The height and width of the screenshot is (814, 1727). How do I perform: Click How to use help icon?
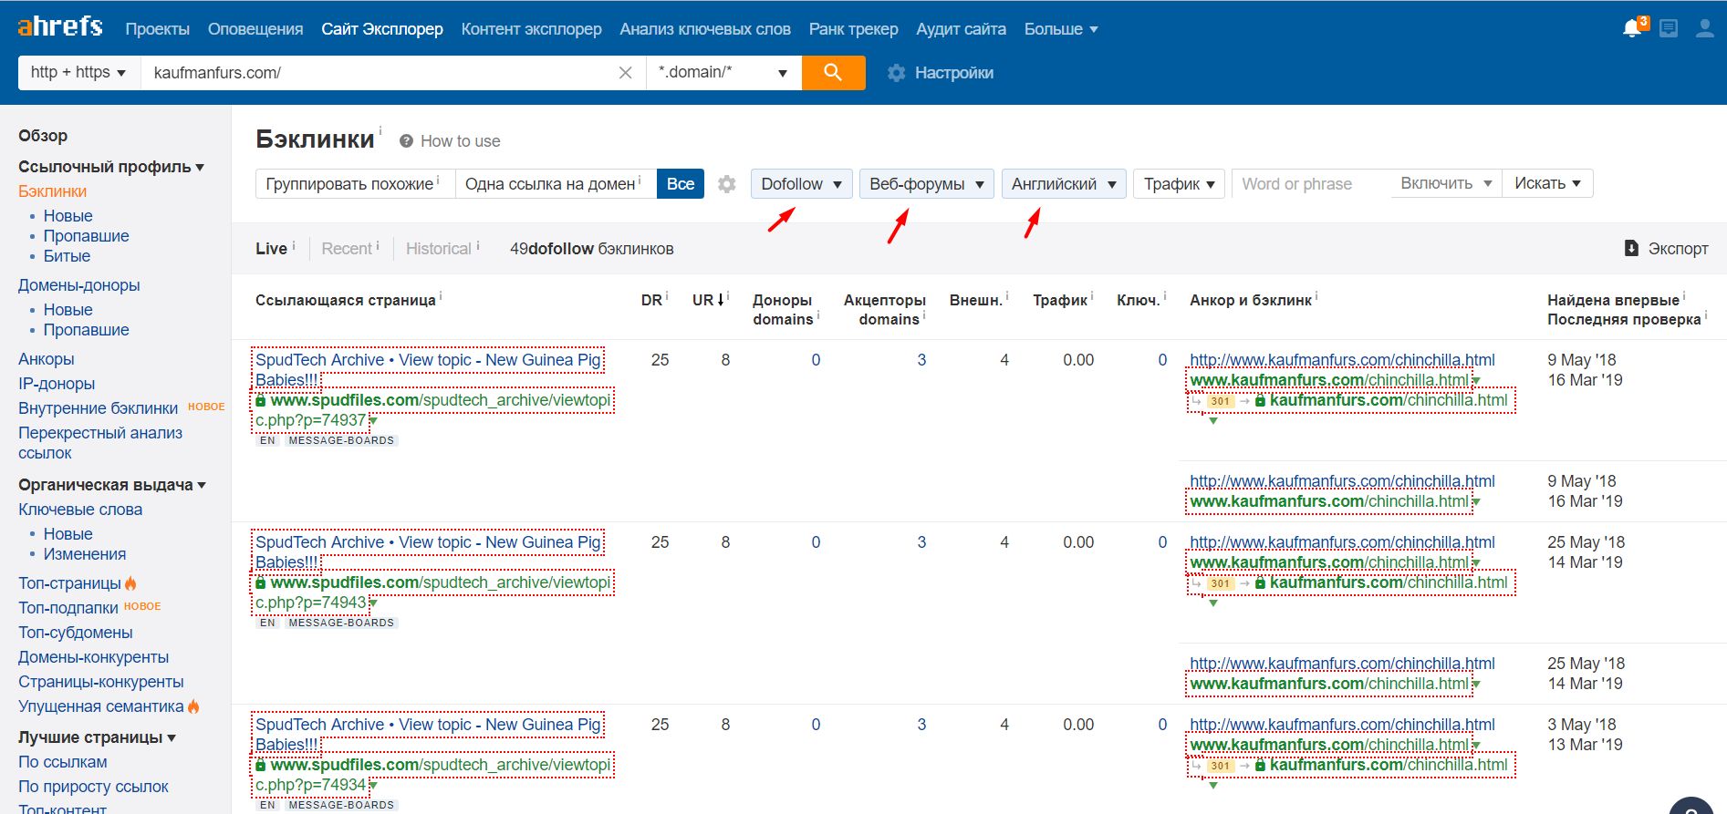point(407,141)
